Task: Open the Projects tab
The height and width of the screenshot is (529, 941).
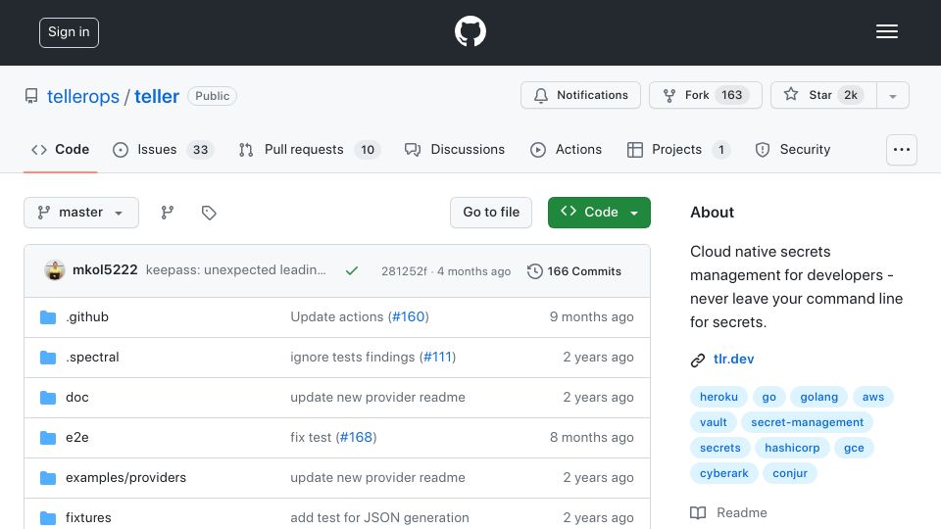Action: [678, 149]
